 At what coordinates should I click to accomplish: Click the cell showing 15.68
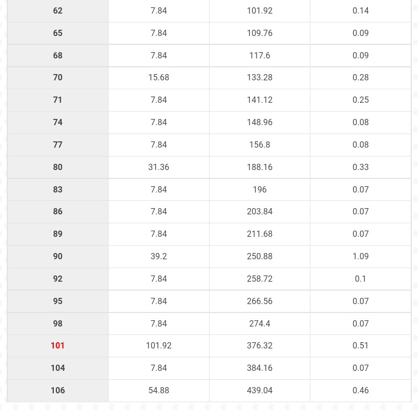tap(158, 77)
